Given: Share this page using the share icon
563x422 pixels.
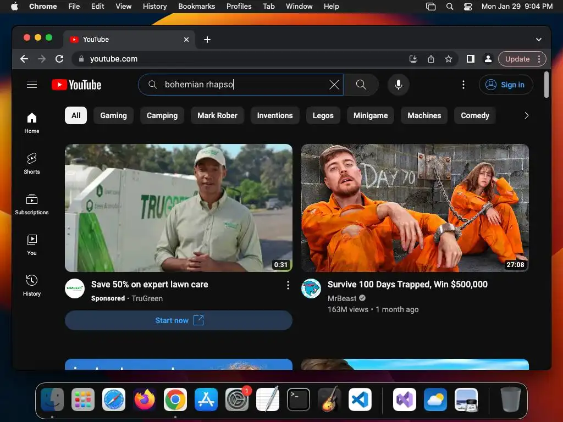Looking at the screenshot, I should point(431,59).
